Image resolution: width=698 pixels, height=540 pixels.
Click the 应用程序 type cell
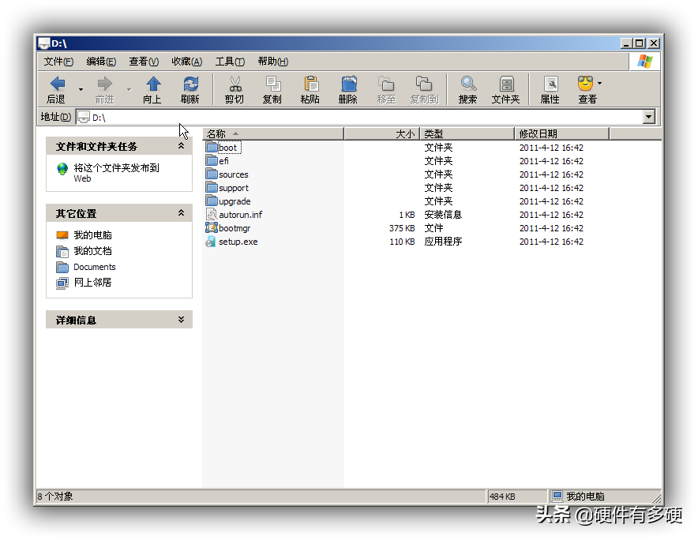click(443, 242)
